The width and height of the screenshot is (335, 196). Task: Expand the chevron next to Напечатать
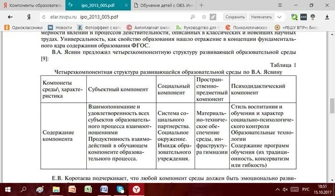pos(279,17)
